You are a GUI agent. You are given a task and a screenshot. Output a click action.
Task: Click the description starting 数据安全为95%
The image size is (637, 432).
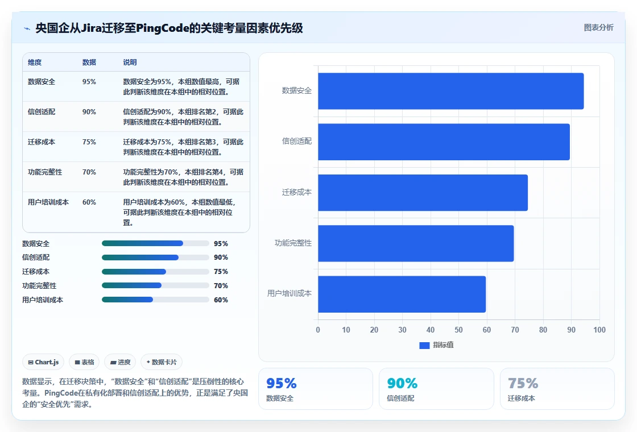tap(181, 86)
